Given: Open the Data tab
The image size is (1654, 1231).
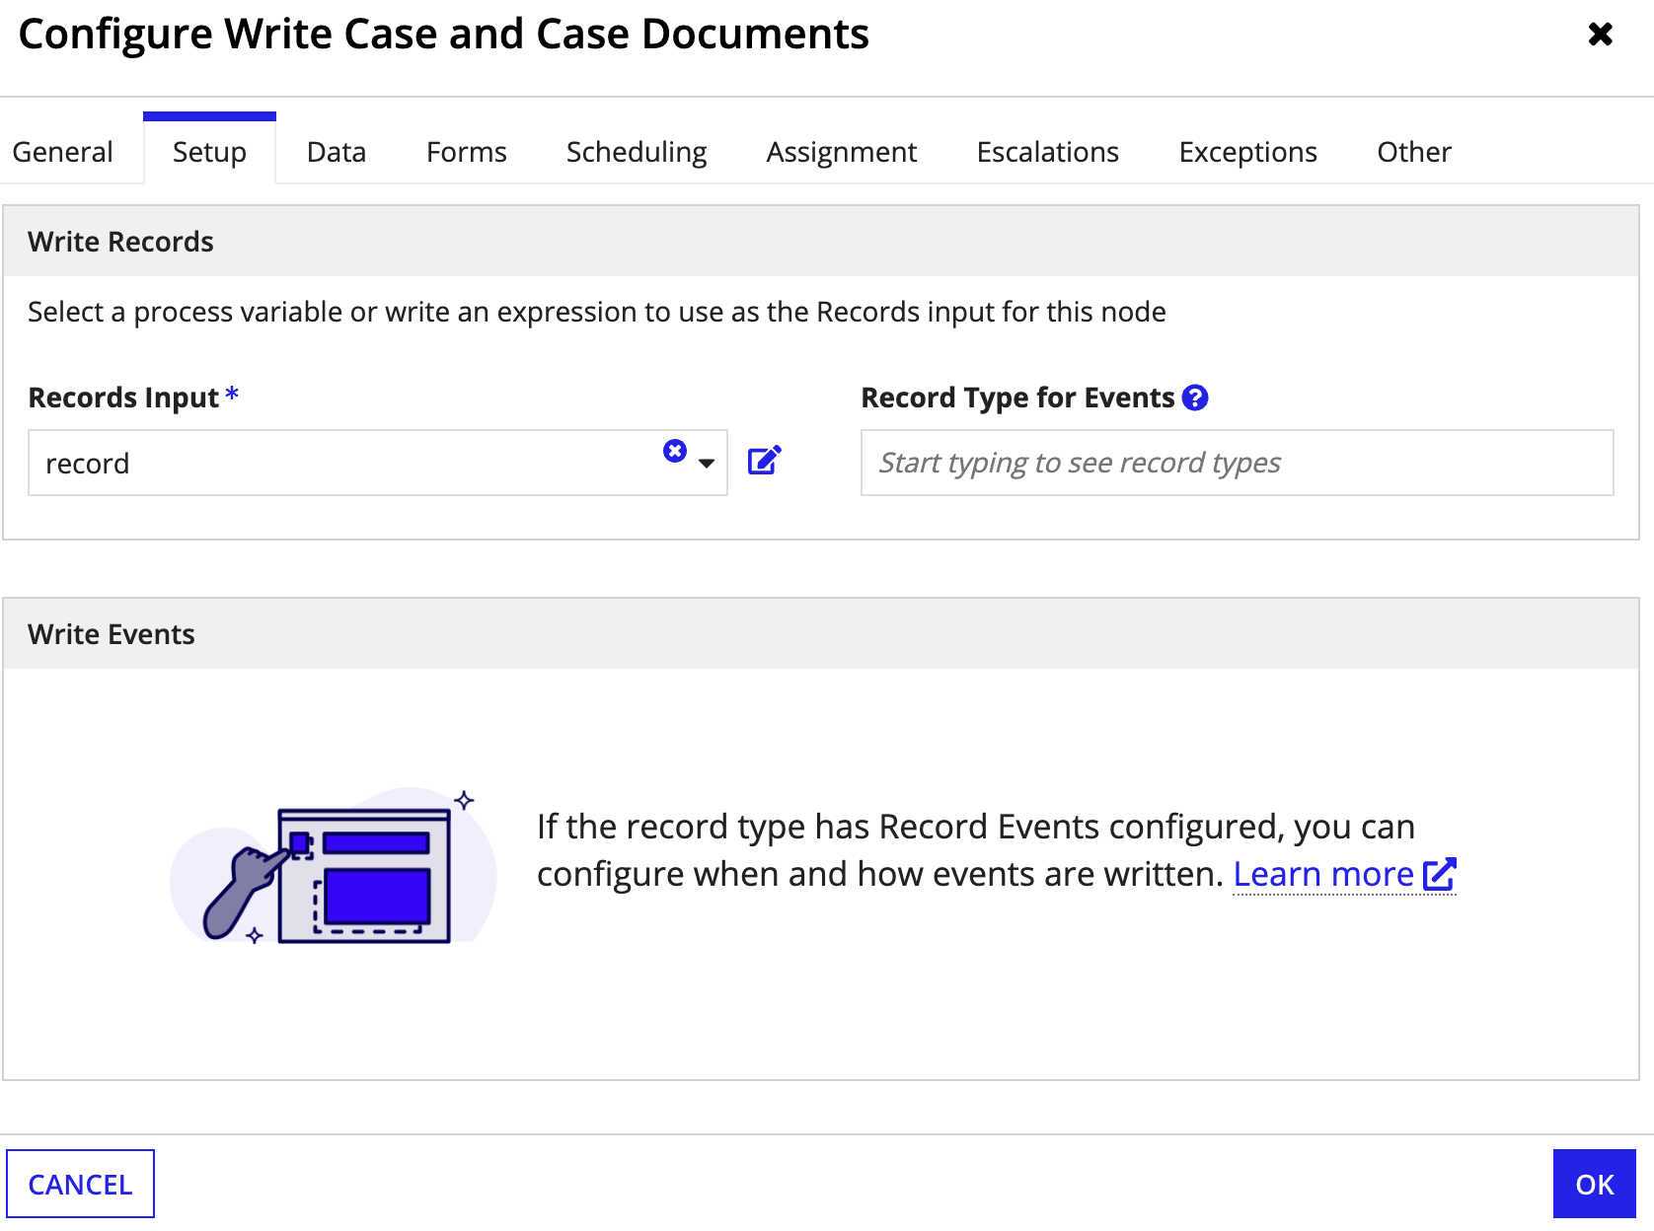Looking at the screenshot, I should click(337, 152).
